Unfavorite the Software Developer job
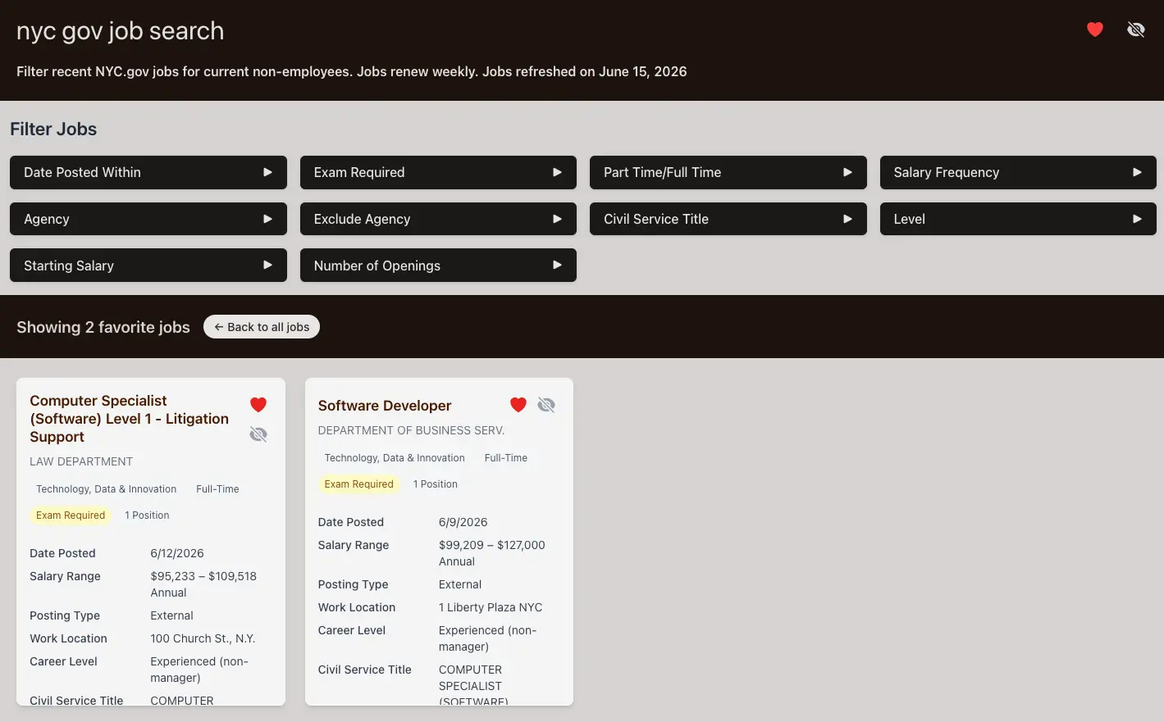Viewport: 1164px width, 722px height. point(518,404)
